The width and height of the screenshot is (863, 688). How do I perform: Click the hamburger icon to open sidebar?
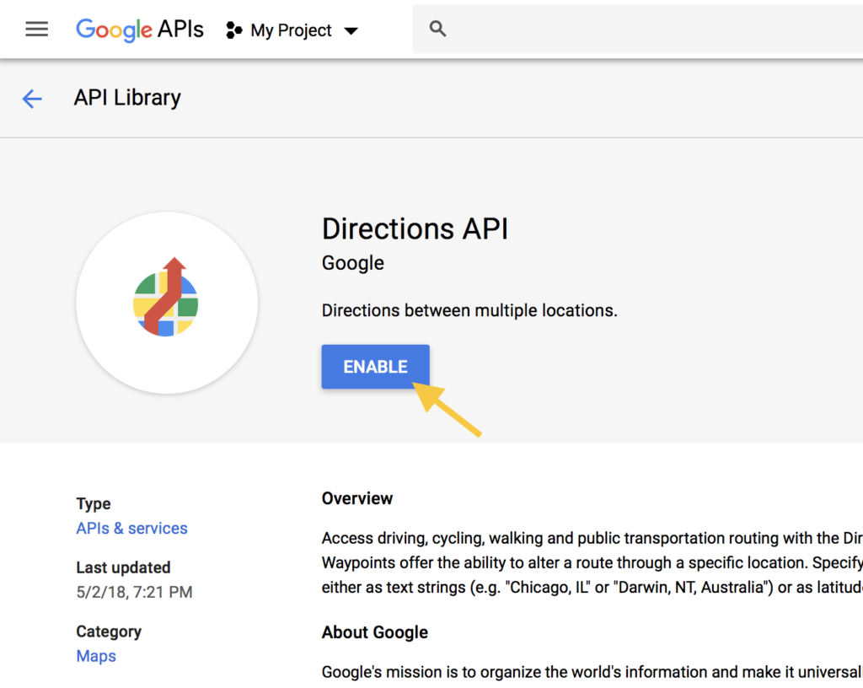(x=36, y=29)
